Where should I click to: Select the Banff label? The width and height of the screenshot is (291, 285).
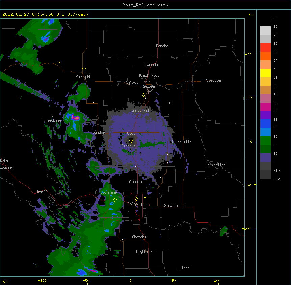point(42,192)
